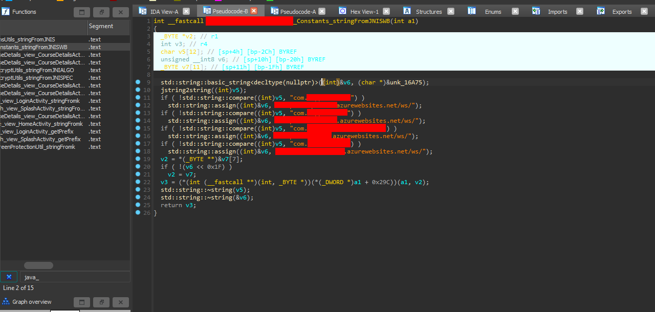The height and width of the screenshot is (312, 655).
Task: Click 'return v3;' on line 25
Action: tap(178, 205)
